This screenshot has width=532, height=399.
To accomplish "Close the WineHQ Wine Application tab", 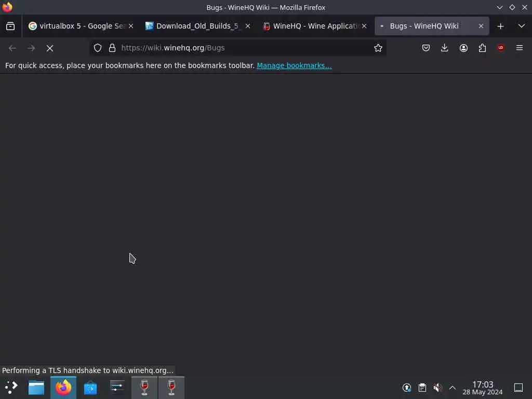I will pyautogui.click(x=364, y=26).
